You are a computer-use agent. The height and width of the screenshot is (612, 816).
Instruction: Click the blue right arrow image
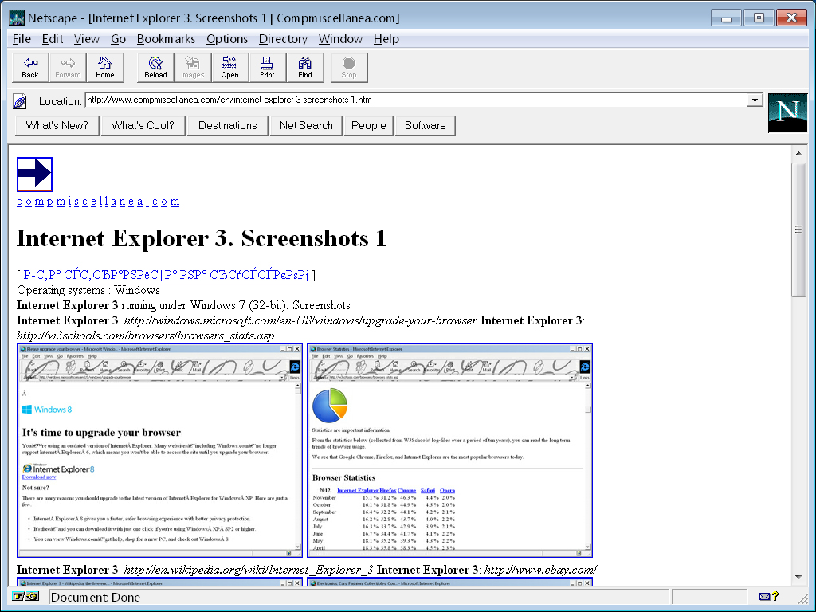[x=34, y=174]
